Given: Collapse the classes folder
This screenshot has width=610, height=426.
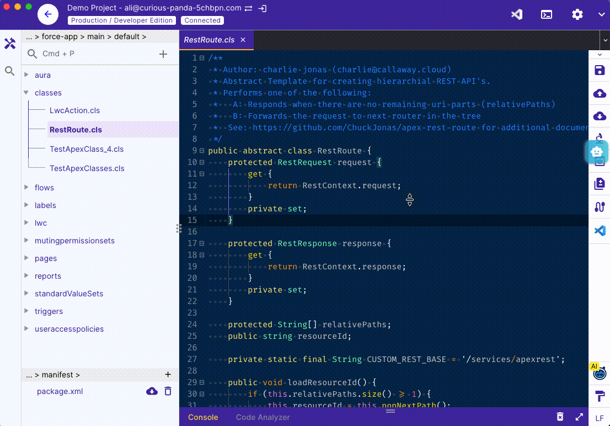Looking at the screenshot, I should [x=26, y=92].
